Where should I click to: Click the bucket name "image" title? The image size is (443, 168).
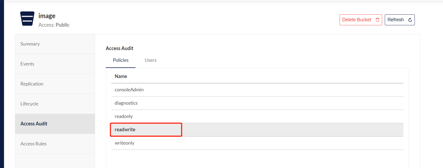click(47, 16)
